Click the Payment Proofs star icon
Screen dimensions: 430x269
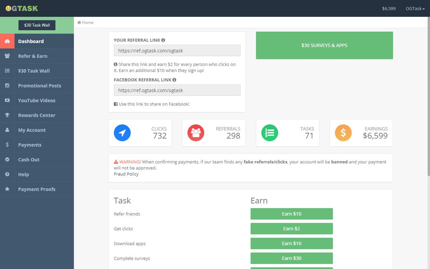(7, 189)
